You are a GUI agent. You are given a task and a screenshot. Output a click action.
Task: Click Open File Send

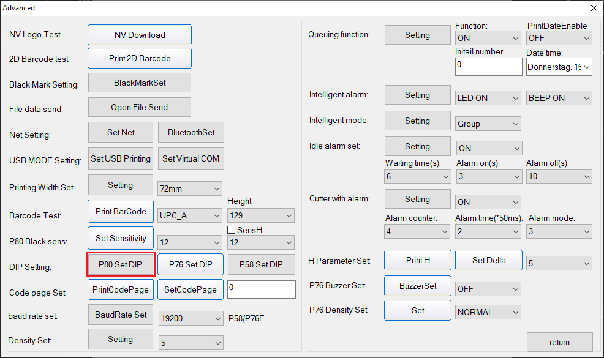(139, 107)
